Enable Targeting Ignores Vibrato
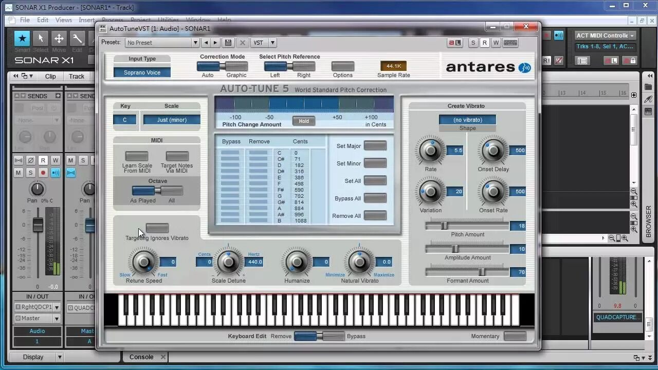Screen dimensions: 658x370 tap(157, 228)
